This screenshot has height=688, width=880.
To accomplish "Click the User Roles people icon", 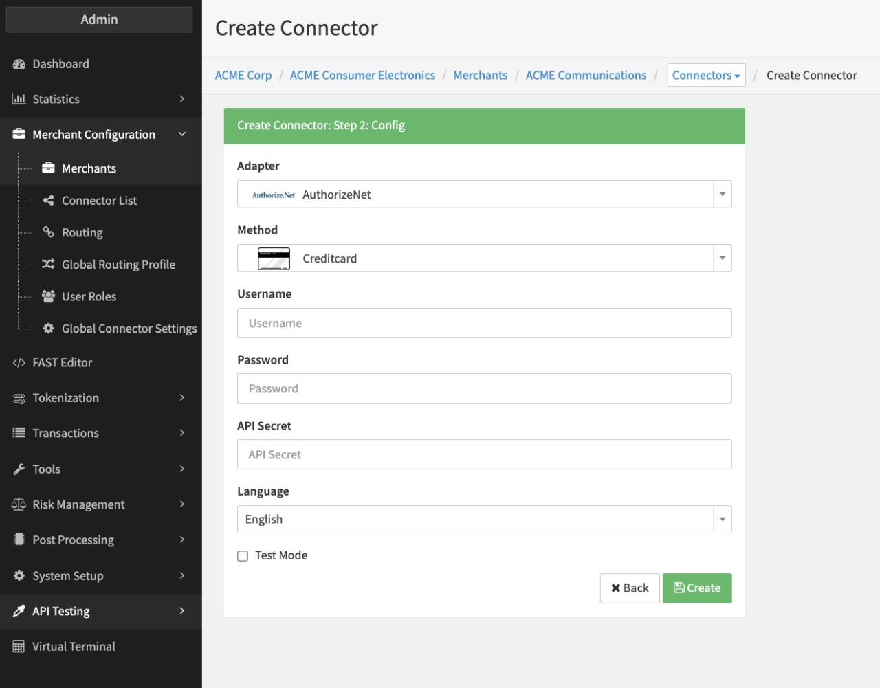I will click(x=48, y=296).
